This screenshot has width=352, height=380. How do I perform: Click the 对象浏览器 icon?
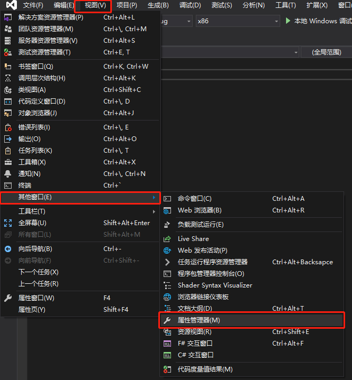8,113
